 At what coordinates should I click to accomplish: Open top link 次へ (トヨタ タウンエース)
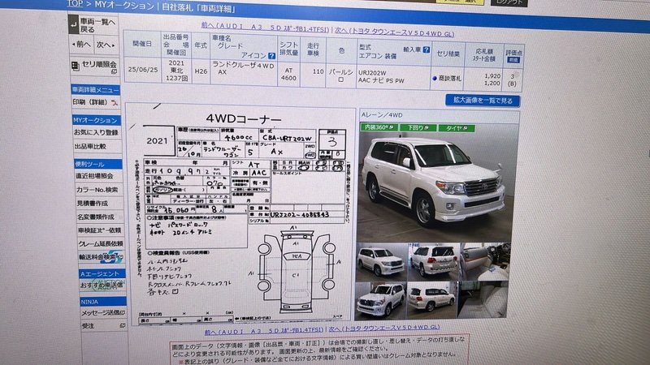[x=394, y=32]
